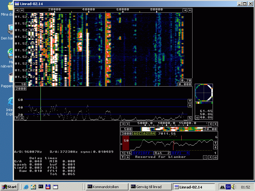
Task: Click the green frequency cursor line in the spectrum
Action: coord(41,103)
